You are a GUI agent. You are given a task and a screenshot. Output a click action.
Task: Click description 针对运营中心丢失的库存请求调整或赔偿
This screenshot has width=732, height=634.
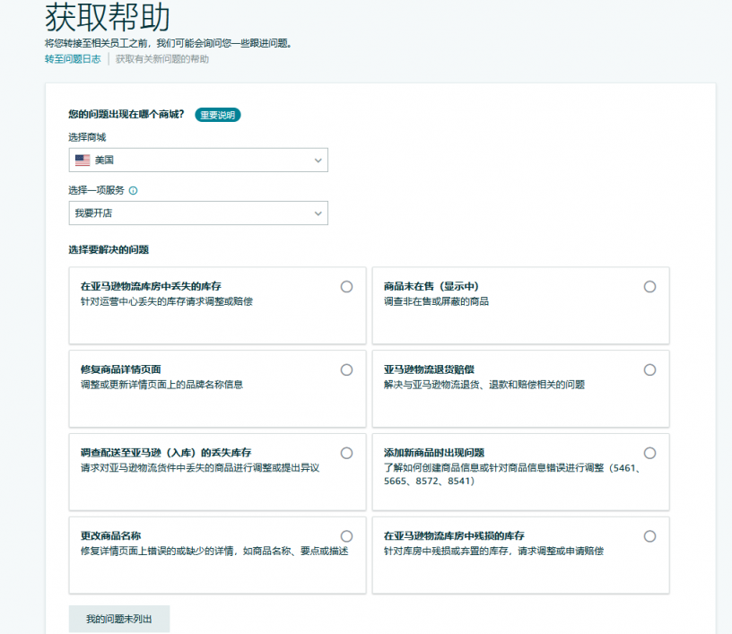167,301
